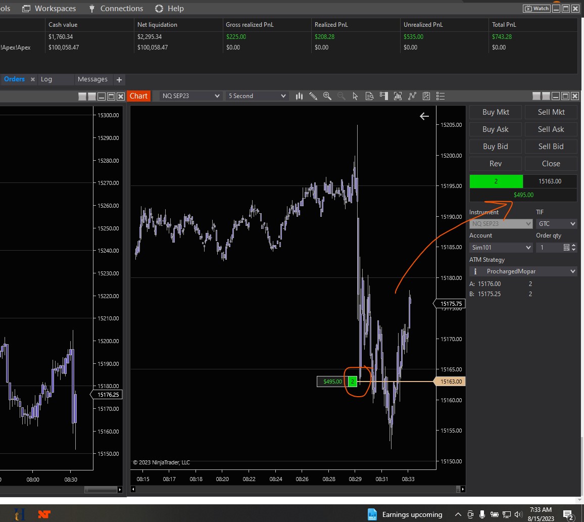This screenshot has width=584, height=522.
Task: Select the cursor pointer tool
Action: tap(355, 96)
